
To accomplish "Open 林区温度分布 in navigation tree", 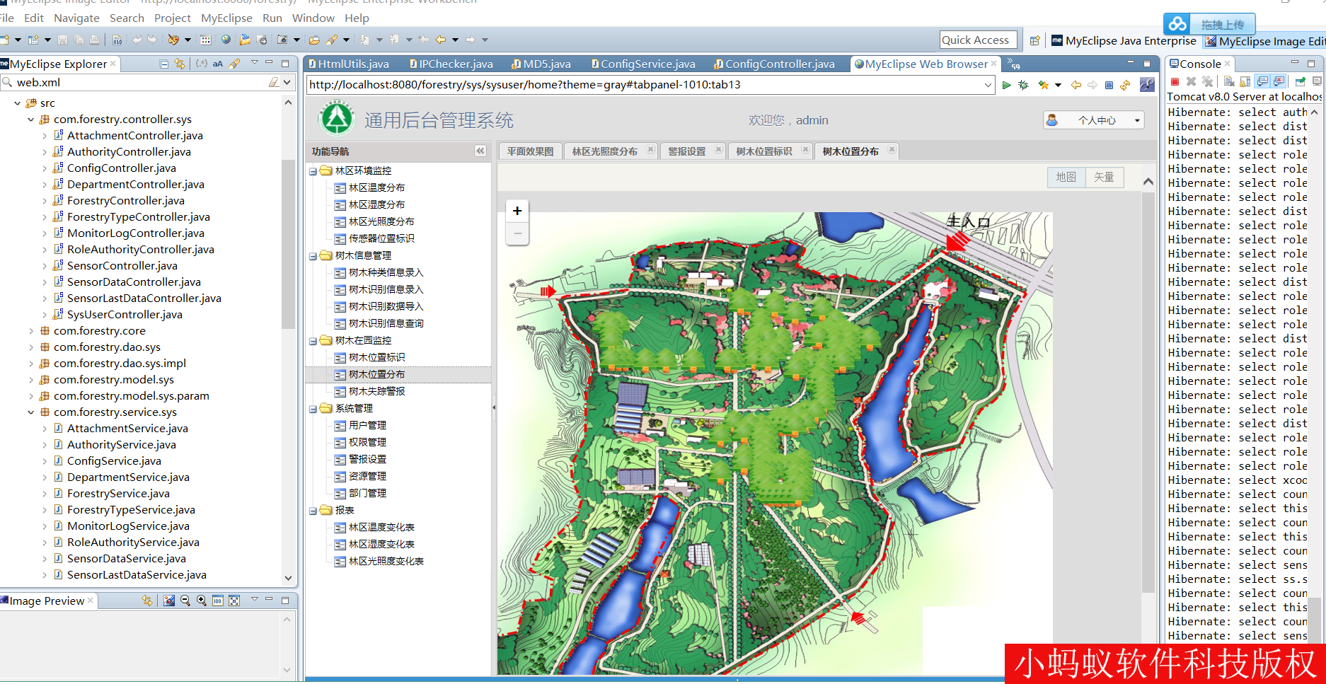I will pyautogui.click(x=376, y=188).
